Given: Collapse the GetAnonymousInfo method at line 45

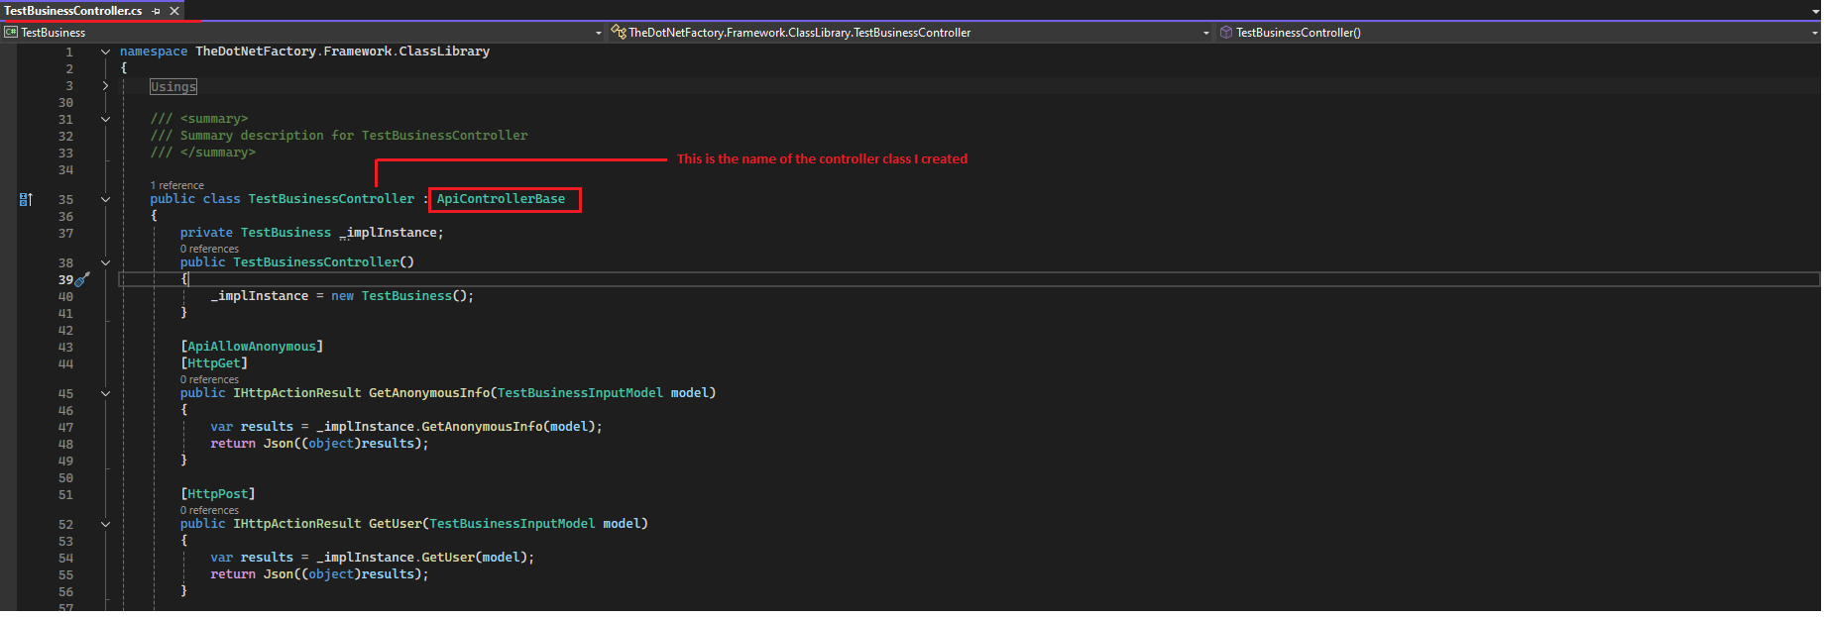Looking at the screenshot, I should [105, 393].
